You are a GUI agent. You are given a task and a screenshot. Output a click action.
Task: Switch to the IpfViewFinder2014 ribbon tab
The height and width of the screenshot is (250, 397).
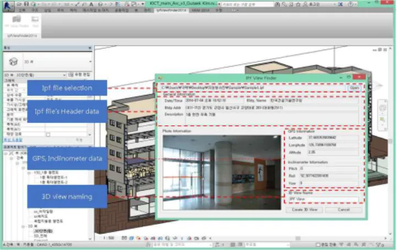(x=171, y=10)
